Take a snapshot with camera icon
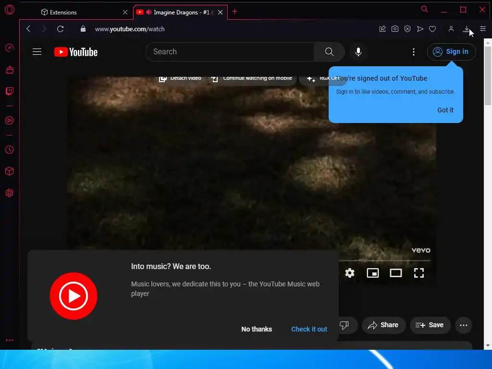Screen dimensions: 492x369 [395, 29]
